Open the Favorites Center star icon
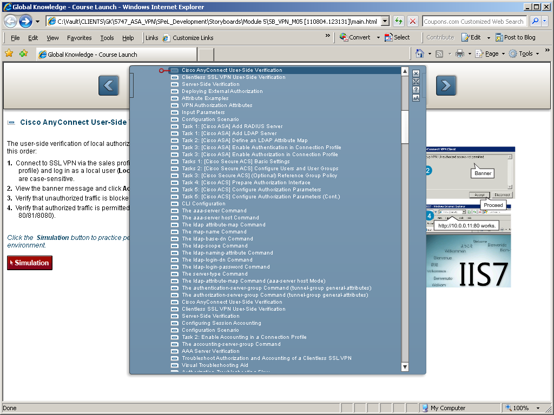The height and width of the screenshot is (415, 554). point(9,53)
